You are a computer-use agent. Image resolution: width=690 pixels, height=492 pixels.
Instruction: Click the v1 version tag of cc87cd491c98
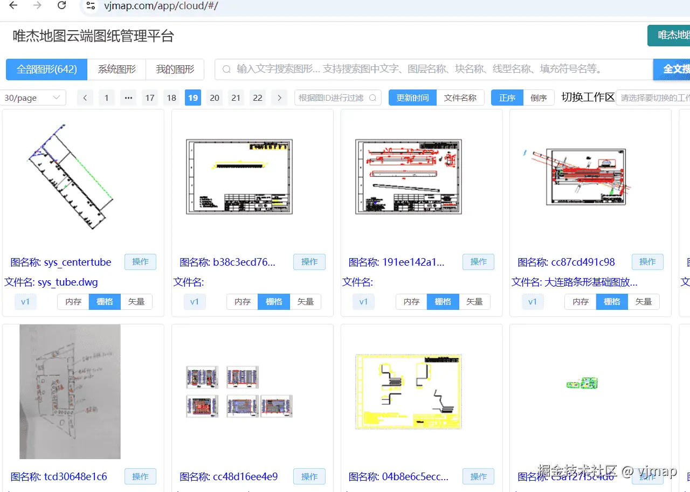533,302
